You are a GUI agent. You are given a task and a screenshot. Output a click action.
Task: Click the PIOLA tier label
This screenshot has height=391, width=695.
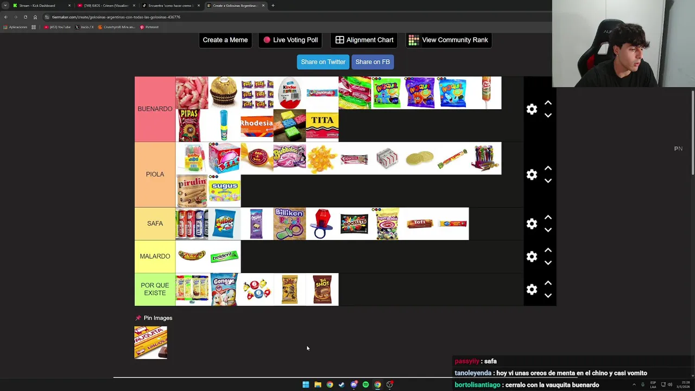pos(155,174)
